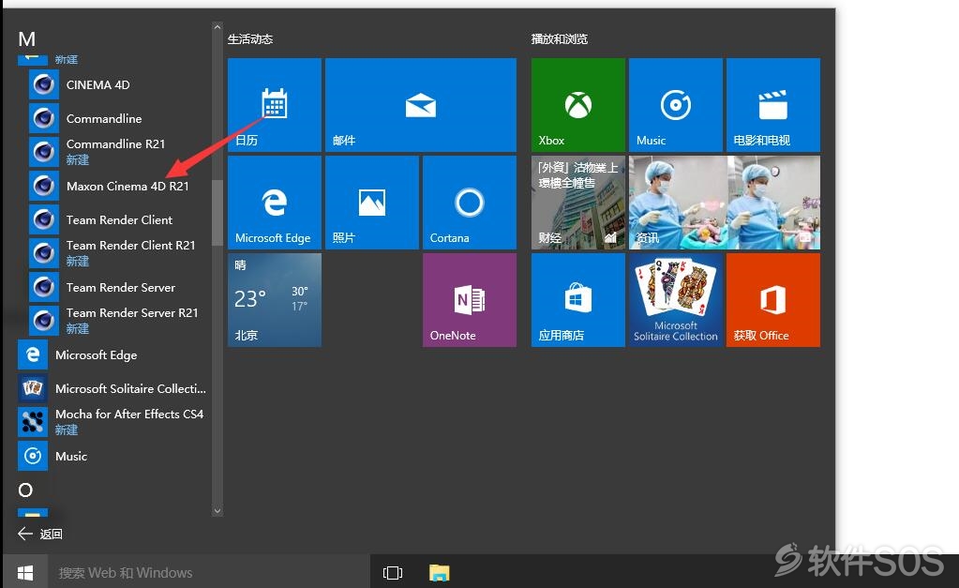Click the letter M section header
The width and height of the screenshot is (959, 588).
27,39
